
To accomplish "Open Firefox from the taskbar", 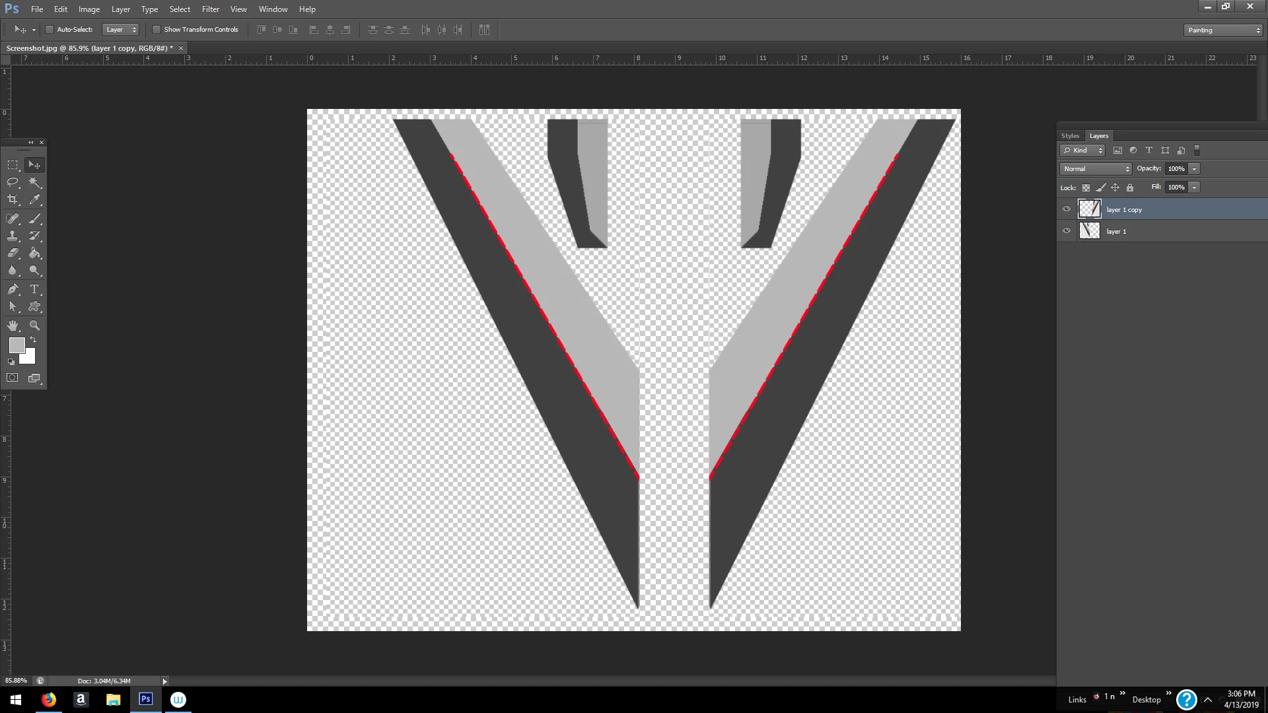I will pos(49,700).
